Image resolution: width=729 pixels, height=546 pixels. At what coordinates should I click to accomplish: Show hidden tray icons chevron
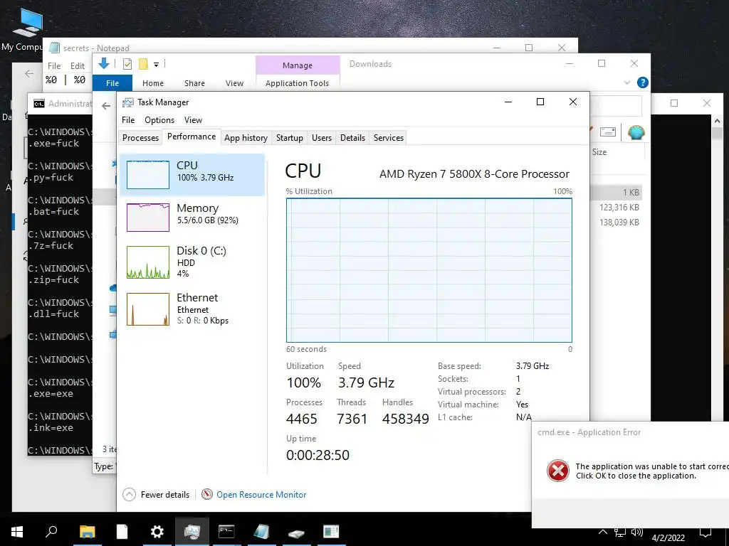click(x=602, y=532)
